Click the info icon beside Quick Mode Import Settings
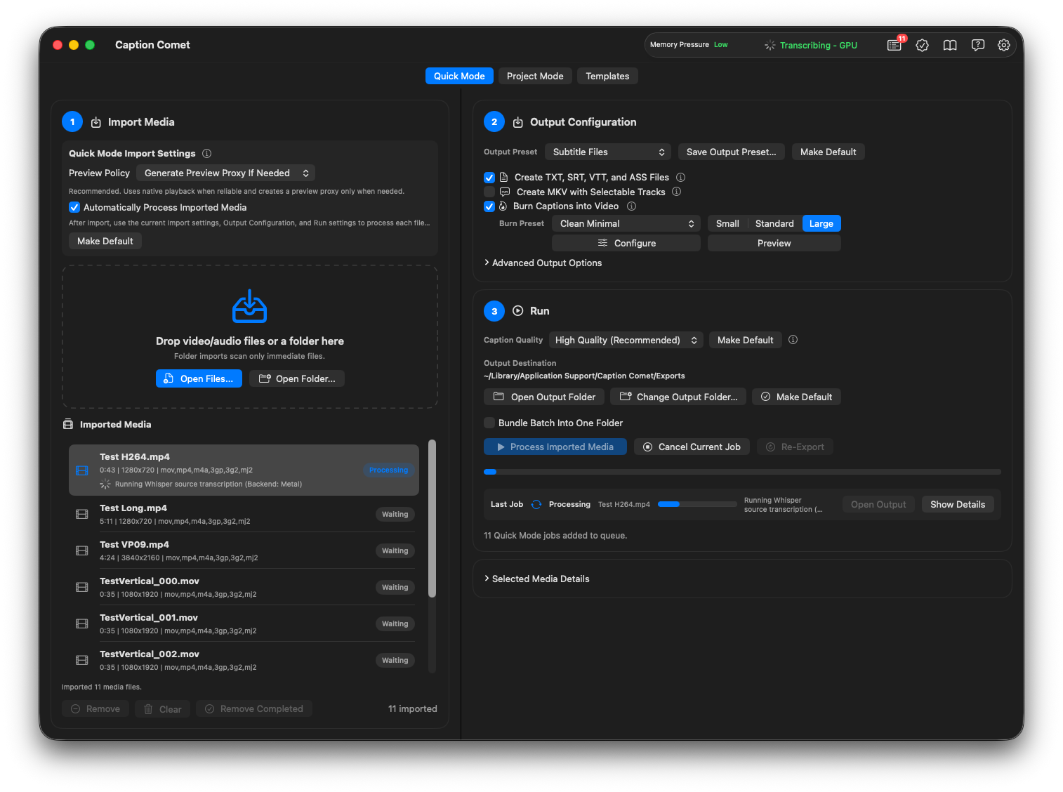The height and width of the screenshot is (792, 1063). 206,153
